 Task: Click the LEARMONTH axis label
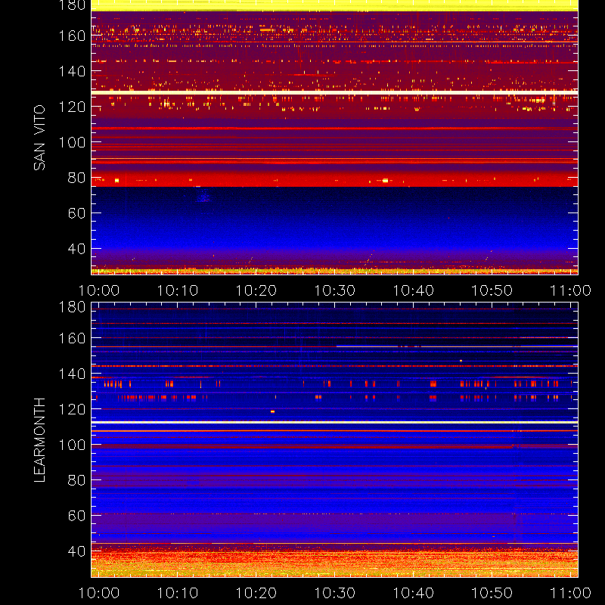click(x=39, y=440)
